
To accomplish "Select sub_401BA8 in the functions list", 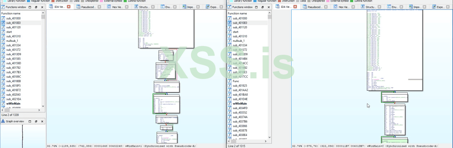I will (x=240, y=95).
